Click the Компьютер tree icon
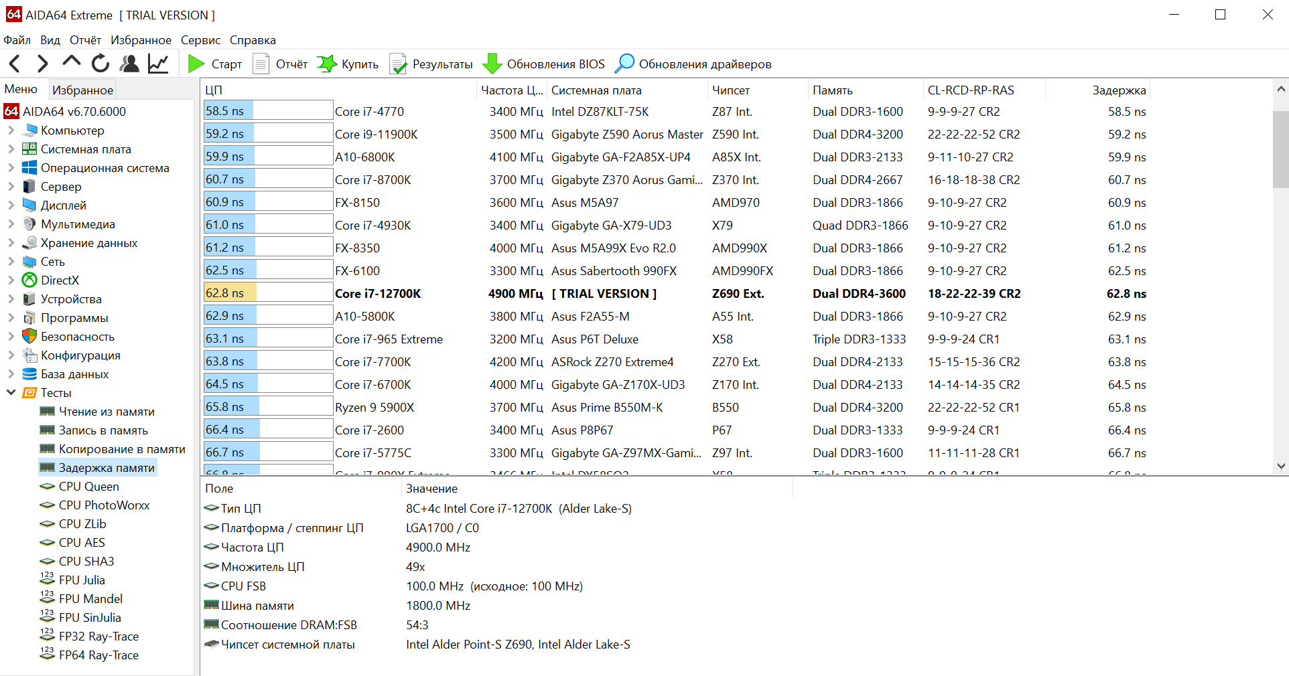The width and height of the screenshot is (1289, 676). pos(29,130)
